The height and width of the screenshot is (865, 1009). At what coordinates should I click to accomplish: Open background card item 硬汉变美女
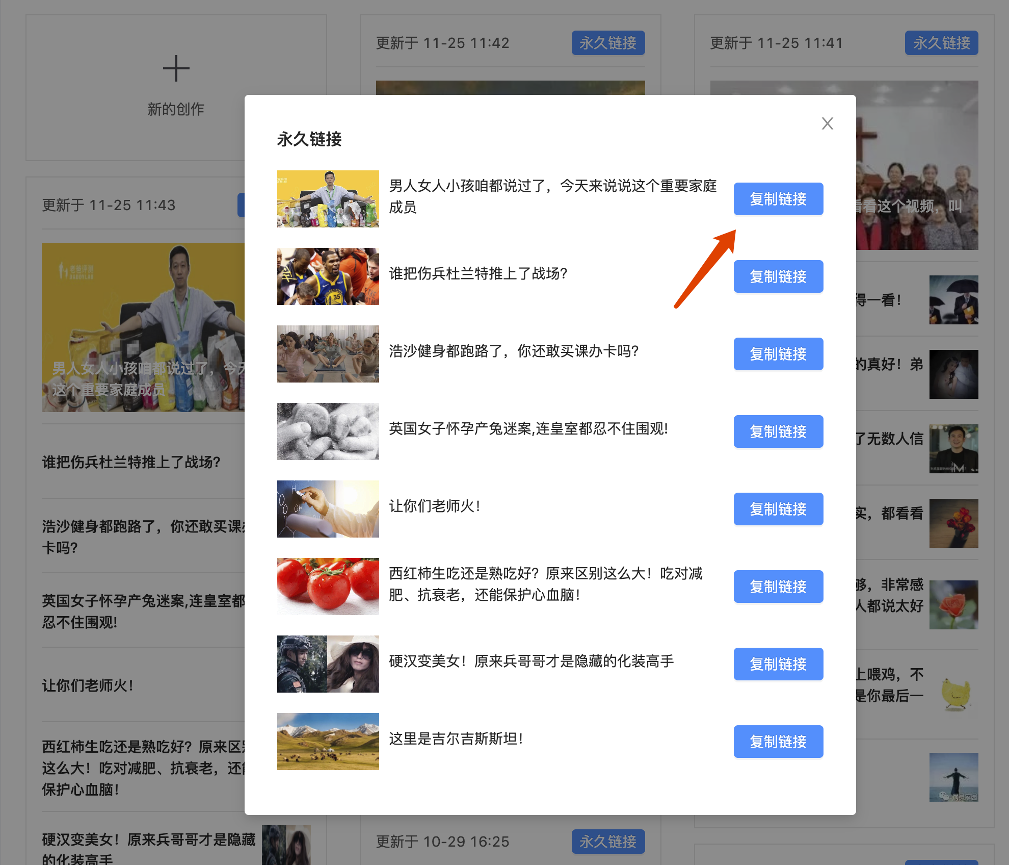[148, 849]
